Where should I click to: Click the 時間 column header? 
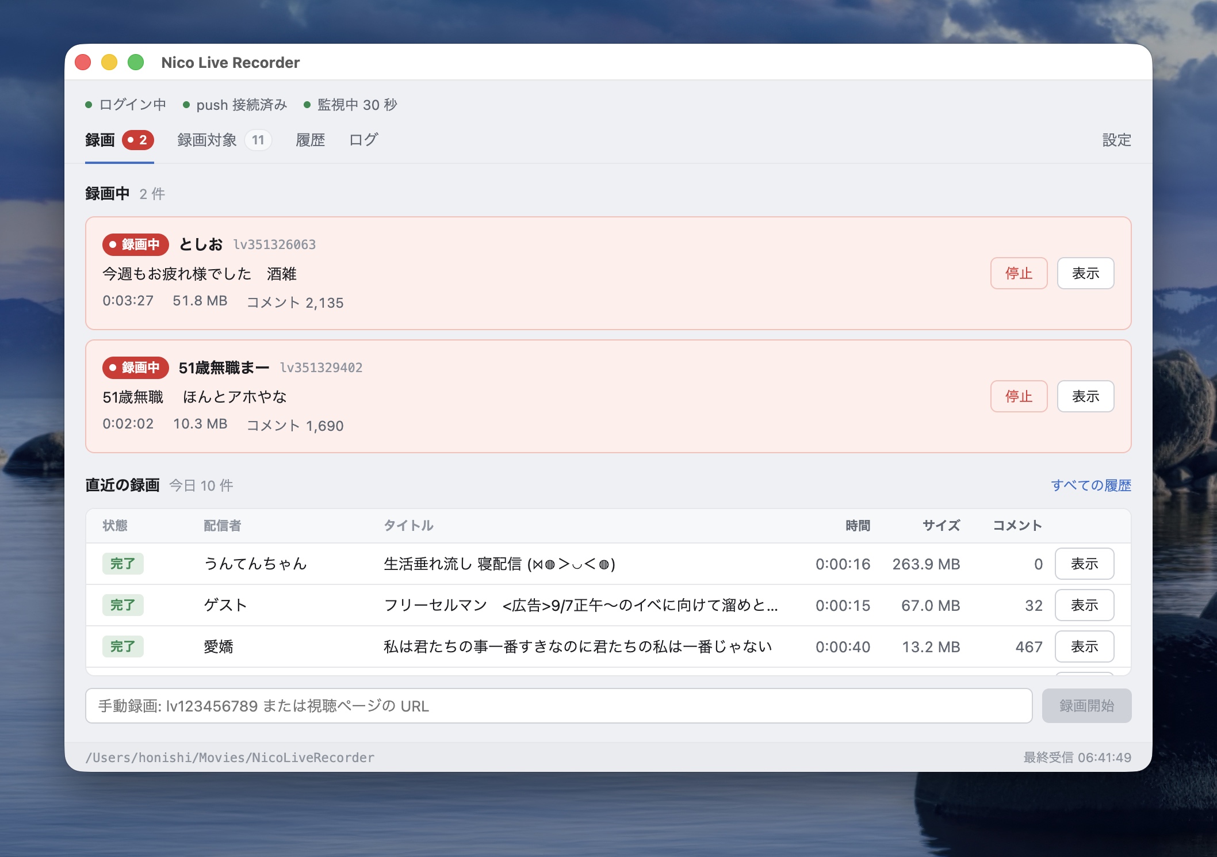pyautogui.click(x=858, y=526)
